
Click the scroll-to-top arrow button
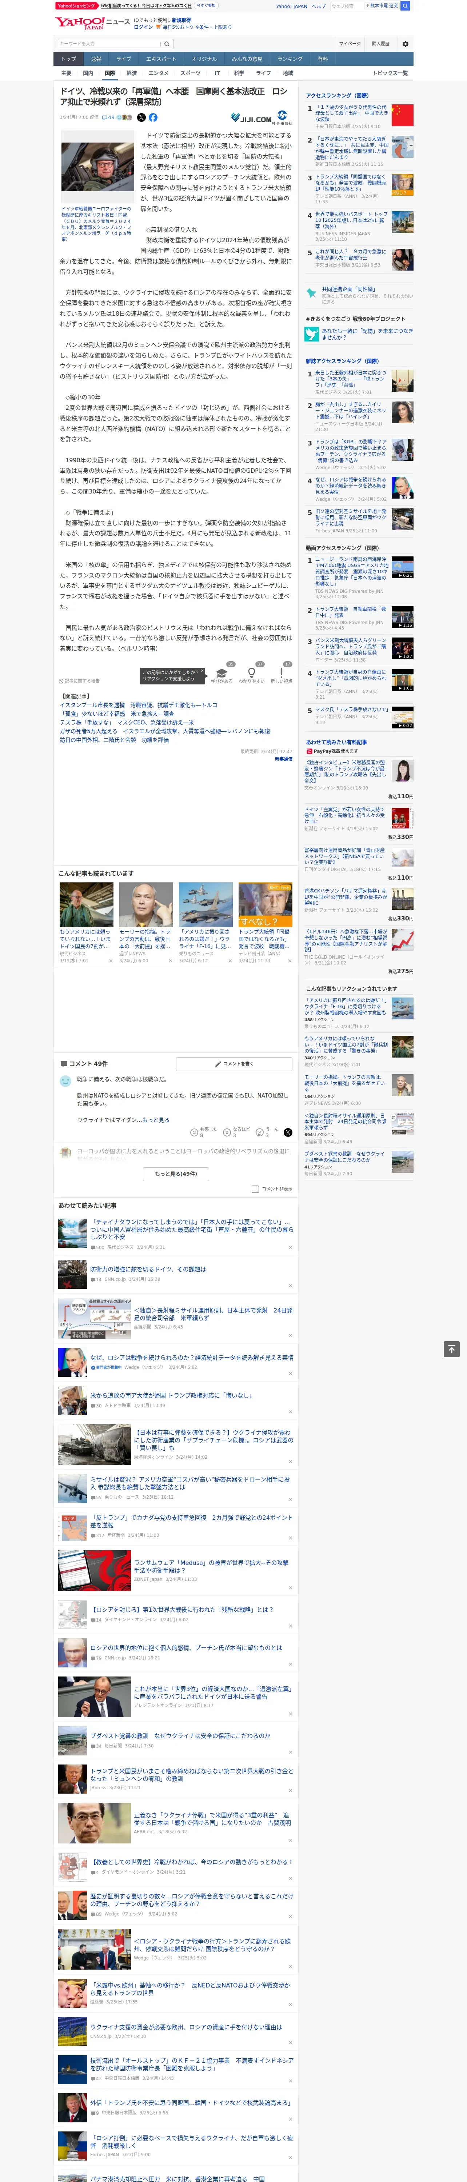coord(452,1348)
